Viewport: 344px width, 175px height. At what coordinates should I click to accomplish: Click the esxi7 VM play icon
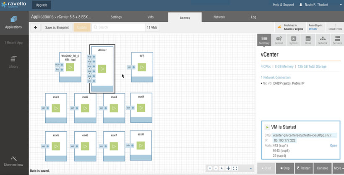click(x=114, y=146)
